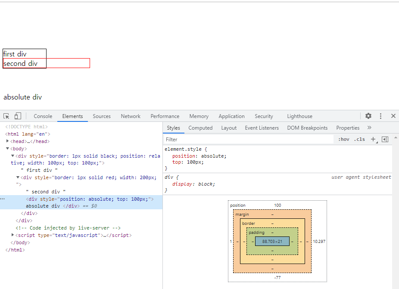Edit the position: absolute declaration value
Viewport: 399px width, 289px height.
click(213, 156)
